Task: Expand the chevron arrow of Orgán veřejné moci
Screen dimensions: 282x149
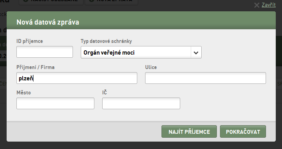Action: pos(196,53)
